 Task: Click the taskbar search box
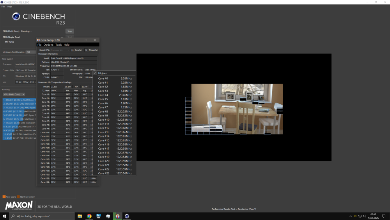click(x=42, y=216)
